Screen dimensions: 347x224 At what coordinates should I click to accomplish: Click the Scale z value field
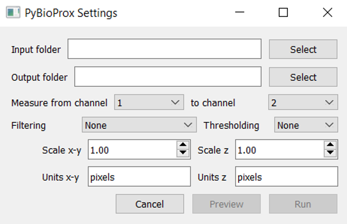coord(279,150)
